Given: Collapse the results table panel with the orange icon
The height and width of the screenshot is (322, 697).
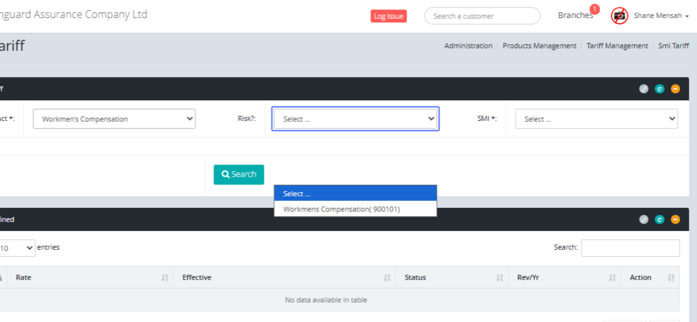Looking at the screenshot, I should tap(675, 219).
